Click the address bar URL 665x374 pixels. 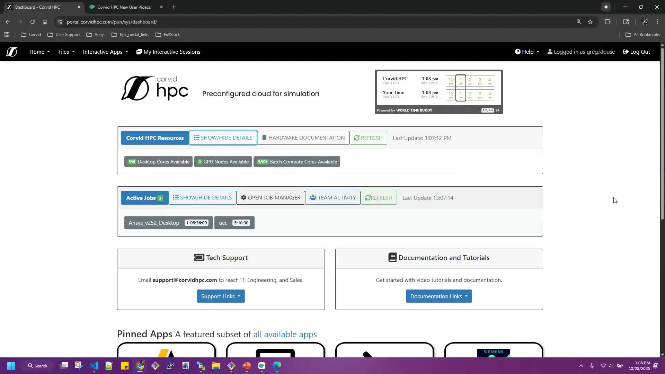[112, 22]
